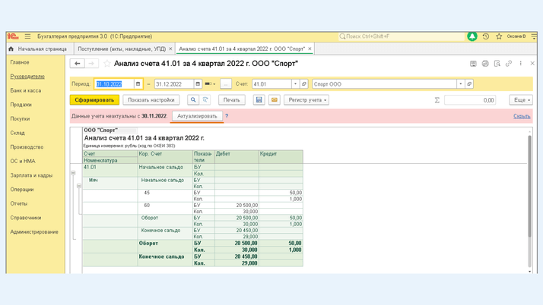This screenshot has width=543, height=305.
Task: Click the back navigation arrow
Action: pyautogui.click(x=77, y=64)
